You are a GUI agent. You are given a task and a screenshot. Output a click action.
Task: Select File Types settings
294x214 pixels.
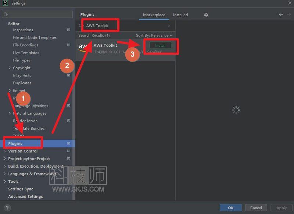(x=22, y=60)
